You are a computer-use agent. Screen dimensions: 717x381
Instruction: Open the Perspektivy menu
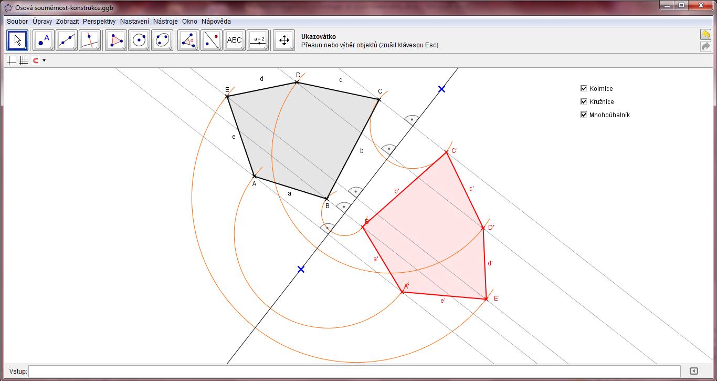(99, 22)
